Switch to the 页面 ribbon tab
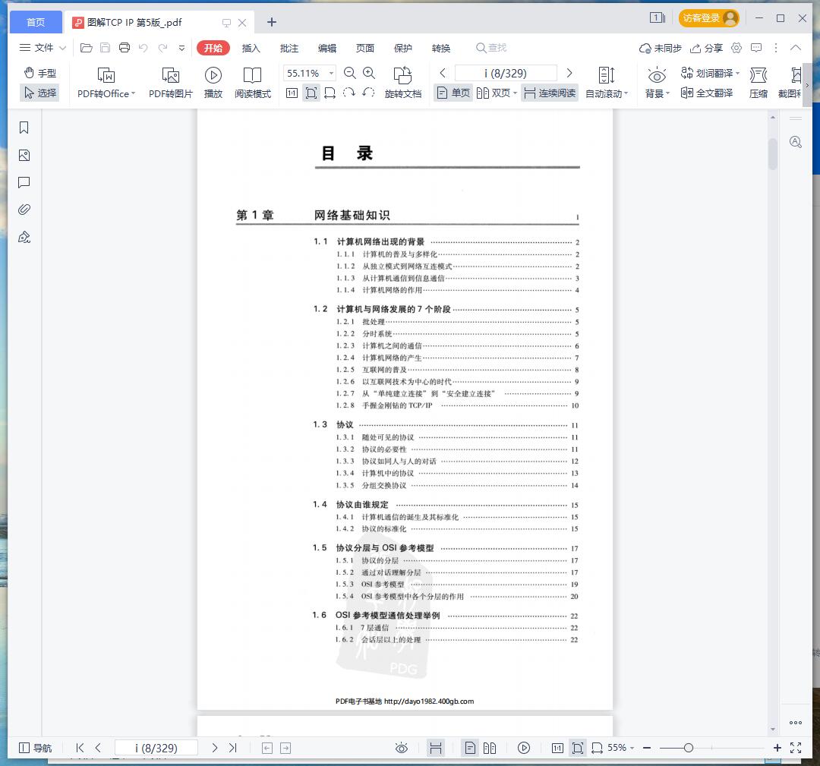The height and width of the screenshot is (766, 820). [x=365, y=48]
